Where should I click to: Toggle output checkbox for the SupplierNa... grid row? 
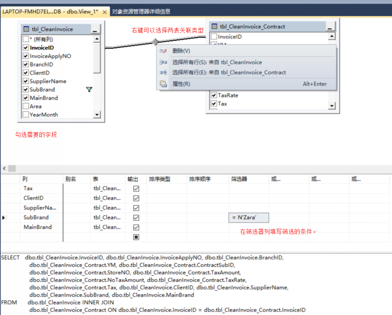tap(136, 208)
